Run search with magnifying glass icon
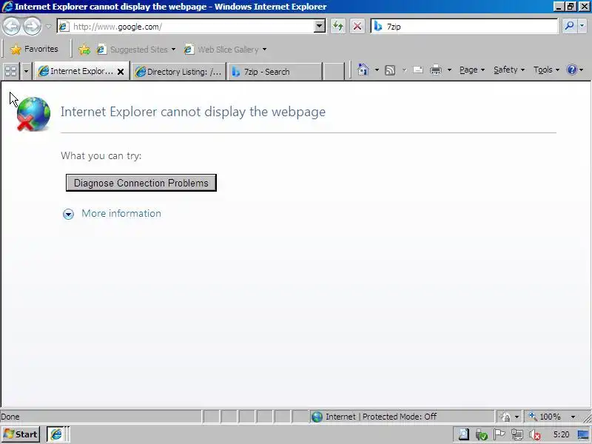This screenshot has width=592, height=444. click(569, 26)
